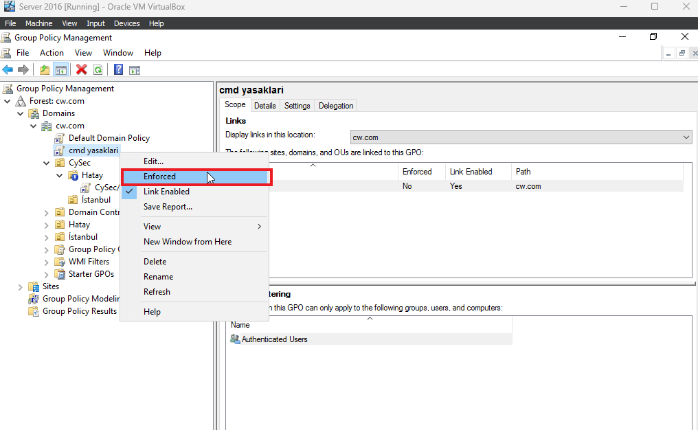Click the Authenticated Users group icon

click(x=235, y=339)
